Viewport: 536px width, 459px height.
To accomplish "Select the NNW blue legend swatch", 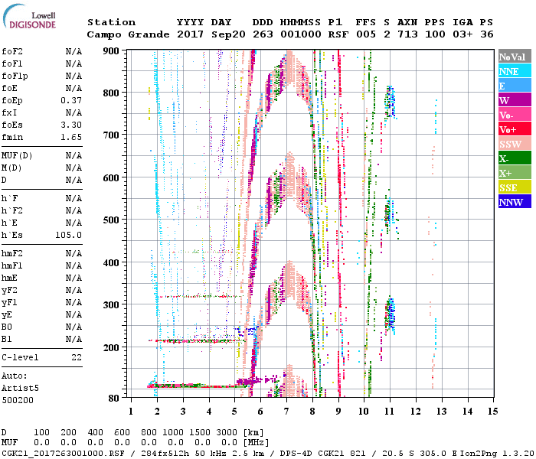I will tap(514, 202).
